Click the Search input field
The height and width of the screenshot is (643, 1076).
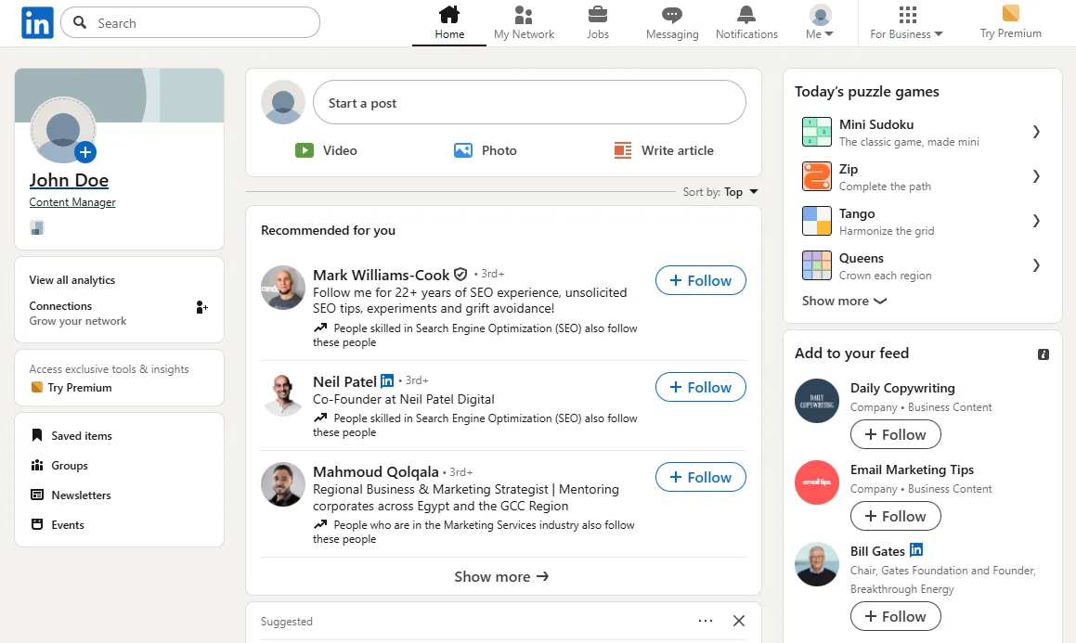pyautogui.click(x=189, y=22)
